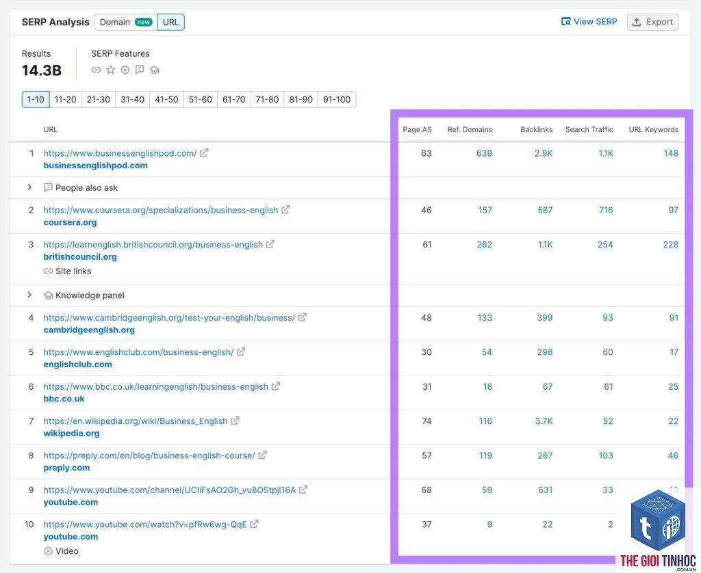Click the Ref. Domains column header
Screen dimensions: 701x573
(470, 129)
